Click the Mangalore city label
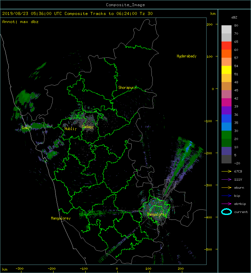Screen dimensions: 251x273 pyautogui.click(x=61, y=218)
